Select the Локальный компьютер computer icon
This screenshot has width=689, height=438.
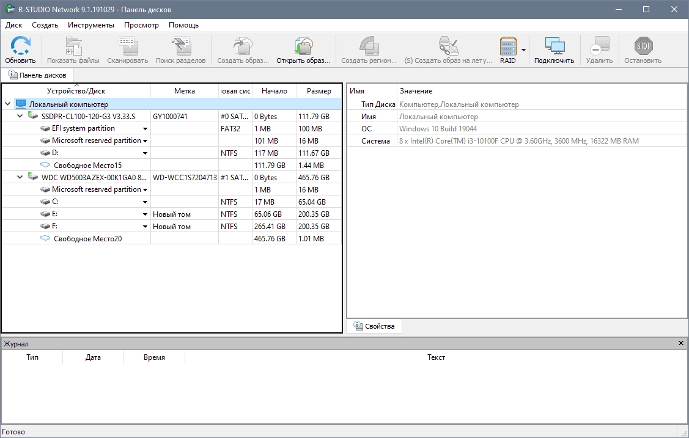tap(21, 104)
